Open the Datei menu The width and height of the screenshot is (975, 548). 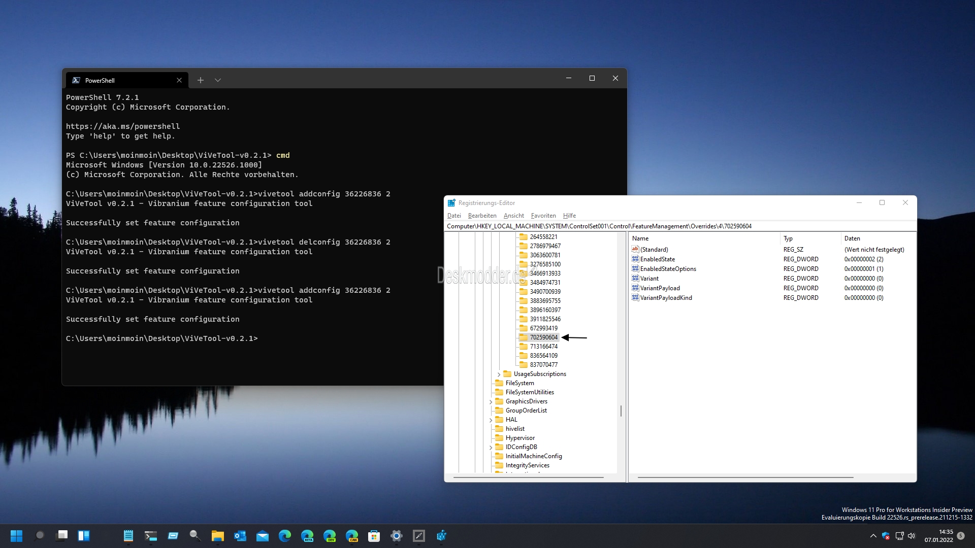[x=454, y=216]
